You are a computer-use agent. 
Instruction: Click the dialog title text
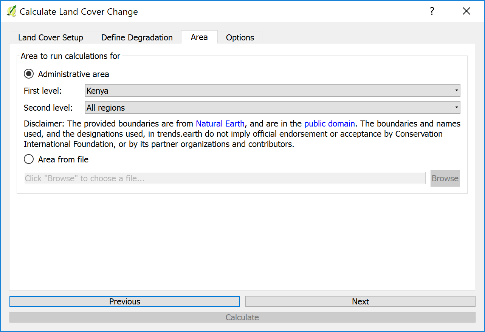coord(79,12)
